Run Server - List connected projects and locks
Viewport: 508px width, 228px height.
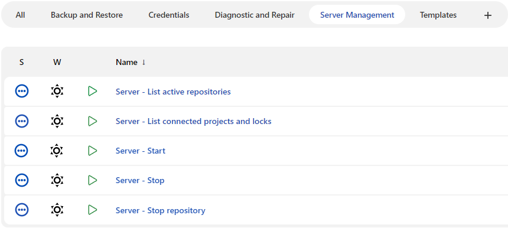pyautogui.click(x=93, y=121)
